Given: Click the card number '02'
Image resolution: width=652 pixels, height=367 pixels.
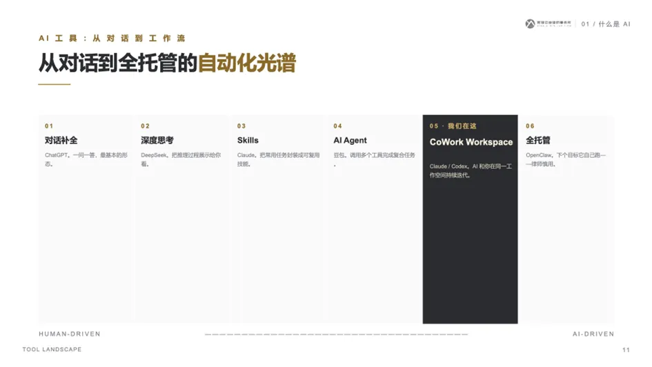Looking at the screenshot, I should (x=145, y=126).
